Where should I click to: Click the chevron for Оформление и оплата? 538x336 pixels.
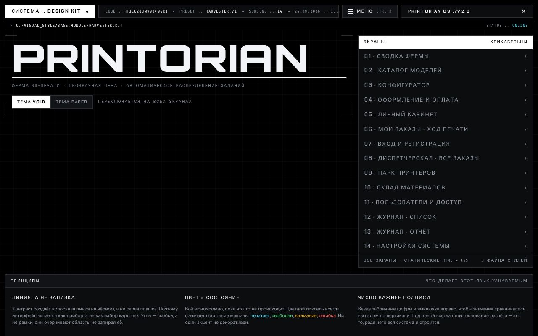pos(525,100)
